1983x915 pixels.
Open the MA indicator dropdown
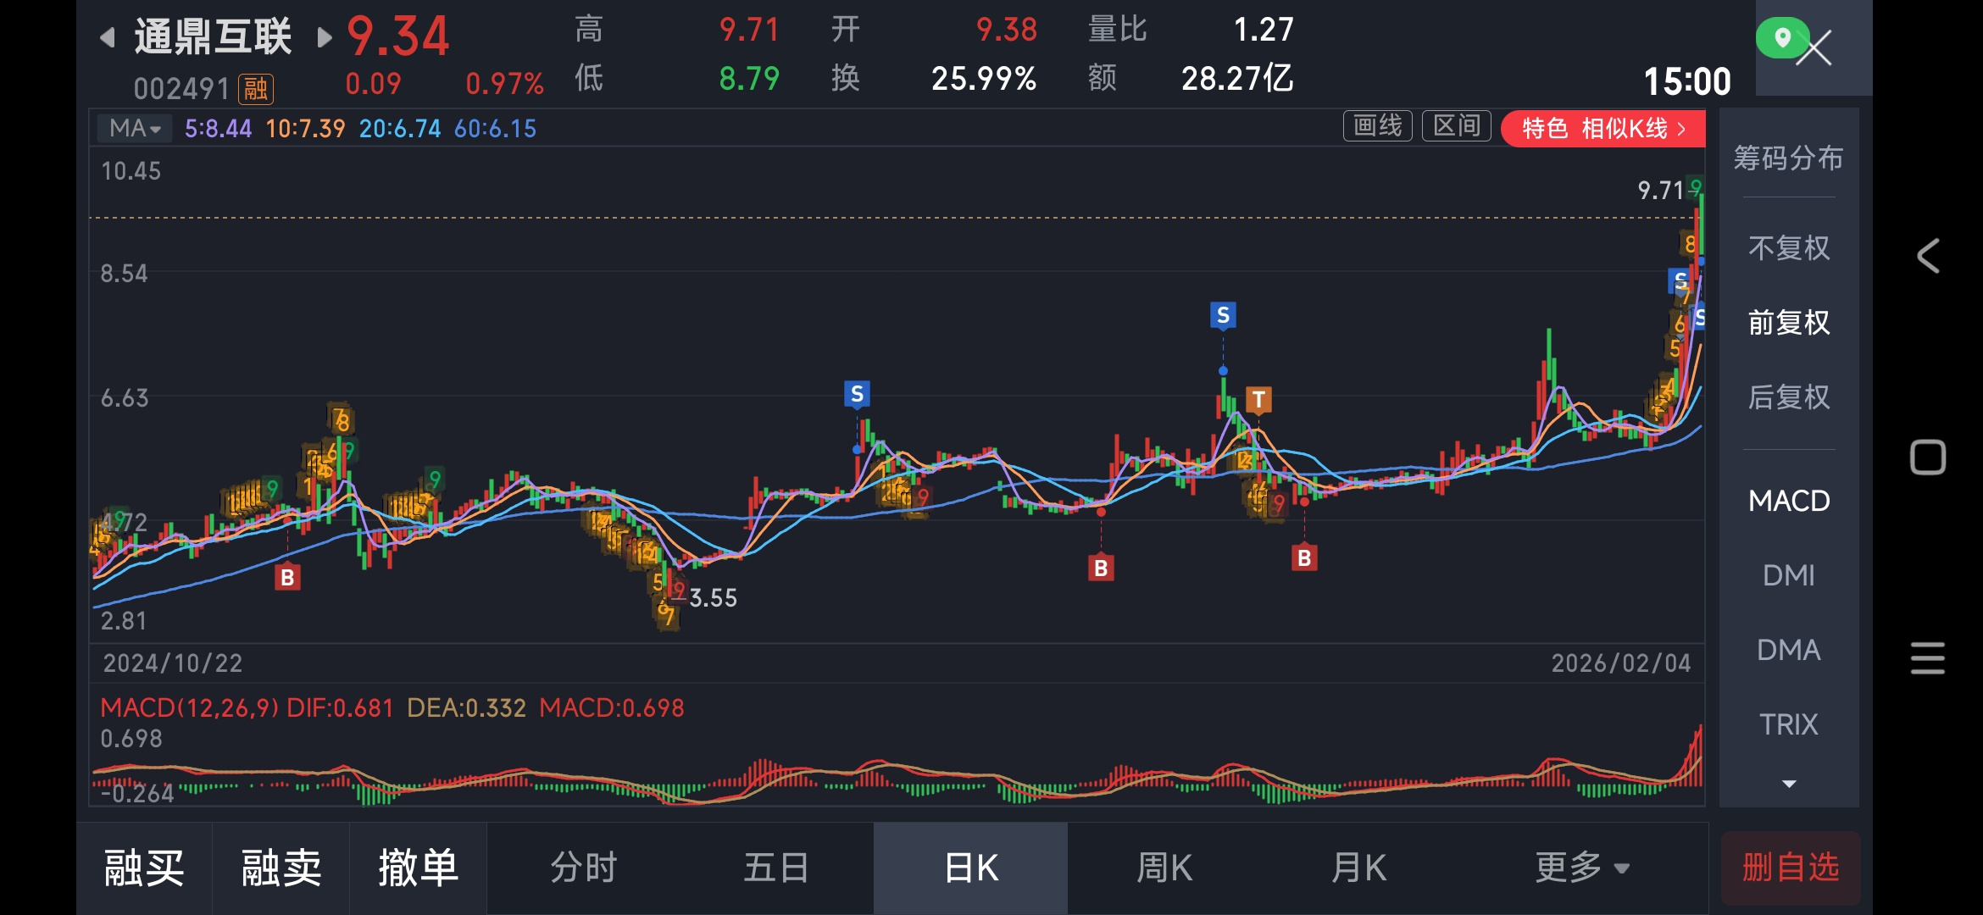(135, 129)
